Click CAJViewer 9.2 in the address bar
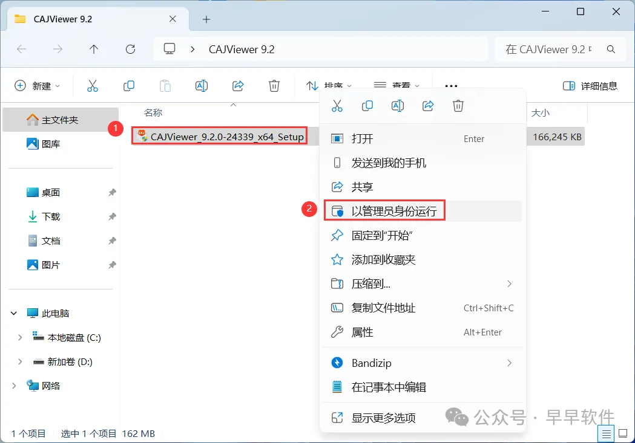 pos(242,50)
